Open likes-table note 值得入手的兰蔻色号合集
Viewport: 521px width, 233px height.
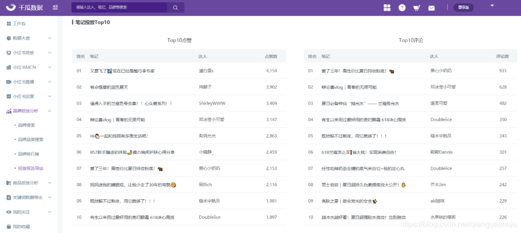[131, 103]
